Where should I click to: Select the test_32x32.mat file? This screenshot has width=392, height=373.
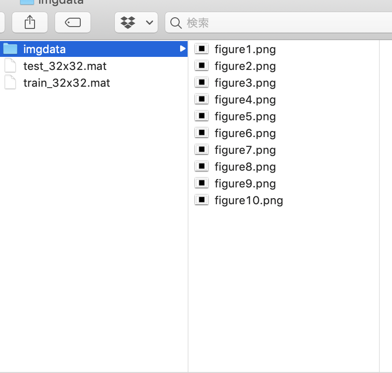pos(65,66)
